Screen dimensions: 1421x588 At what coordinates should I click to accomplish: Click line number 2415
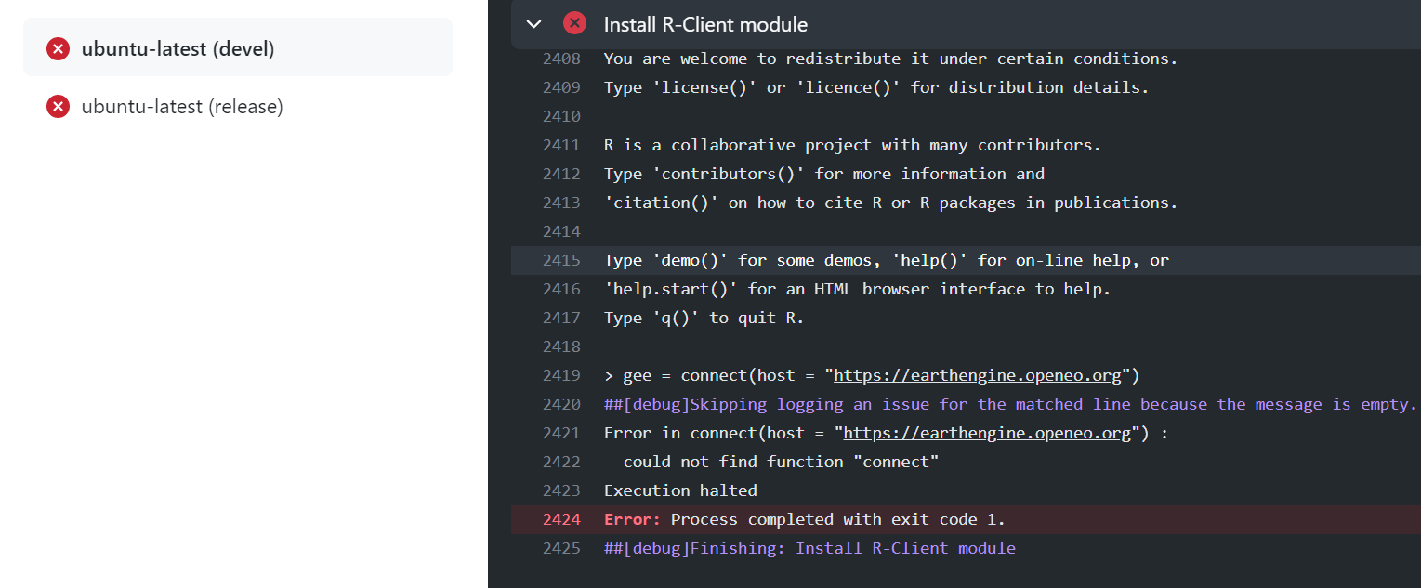[561, 260]
